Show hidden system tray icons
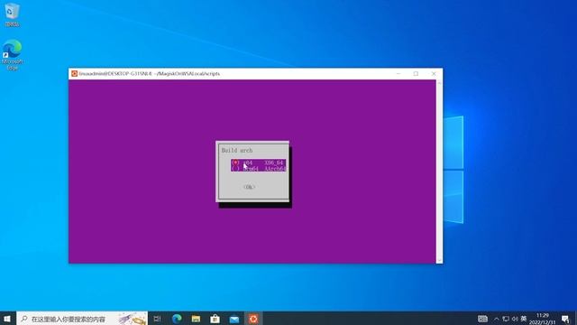The image size is (577, 325). coord(497,319)
